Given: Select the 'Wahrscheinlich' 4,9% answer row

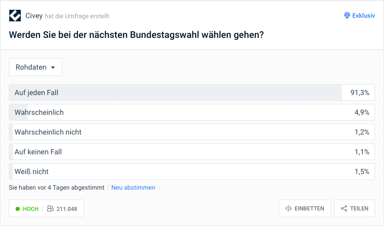Looking at the screenshot, I should click(192, 112).
